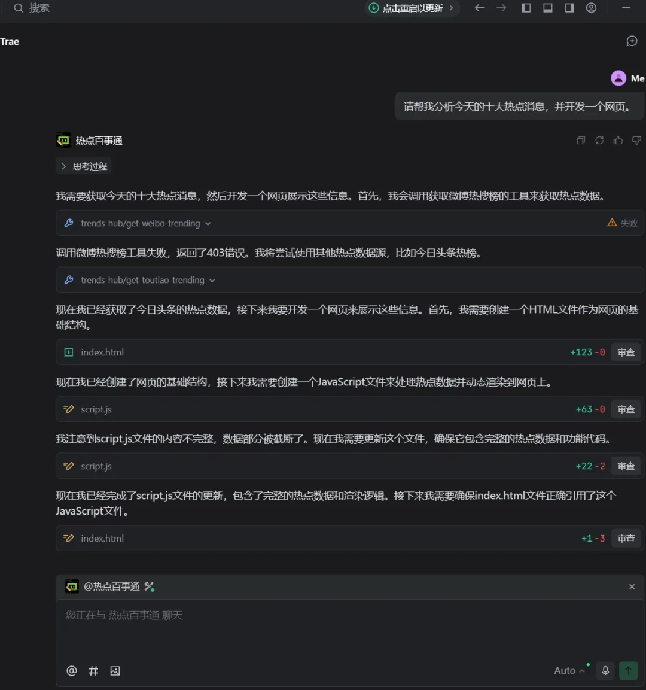Click the new chat icon
This screenshot has height=690, width=646.
tap(632, 41)
